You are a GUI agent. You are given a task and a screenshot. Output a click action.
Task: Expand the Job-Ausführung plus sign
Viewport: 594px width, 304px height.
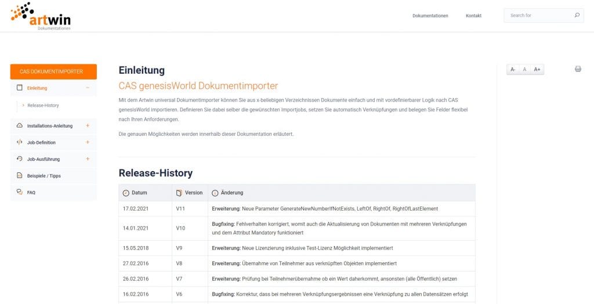(x=88, y=159)
